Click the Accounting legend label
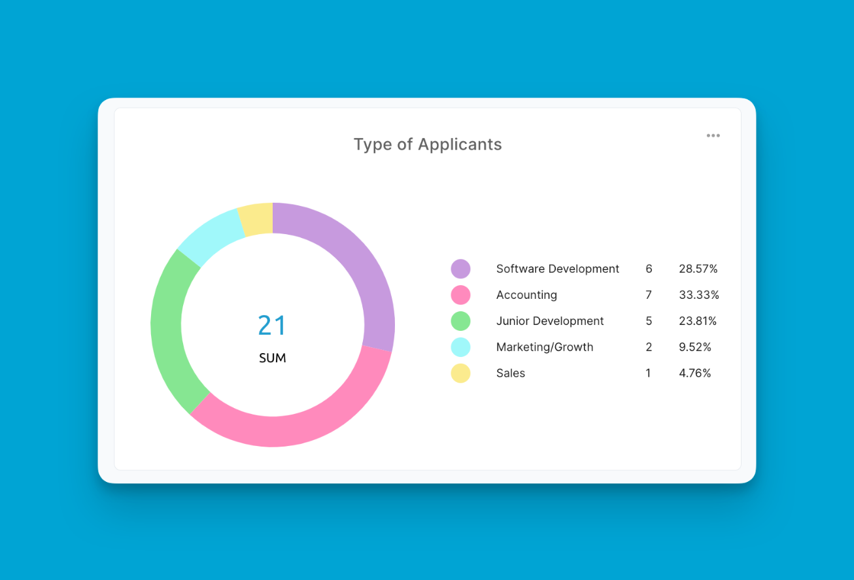854x580 pixels. point(526,295)
